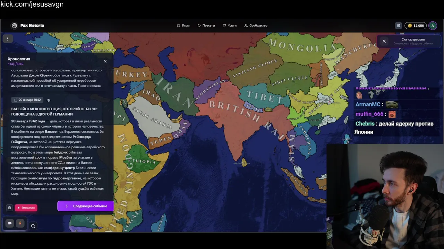Open the Флаги menu

230,26
